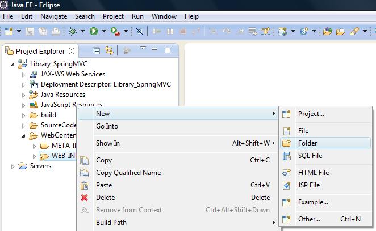Select JavaScript Resources tree item
376x231 pixels.
tap(72, 105)
